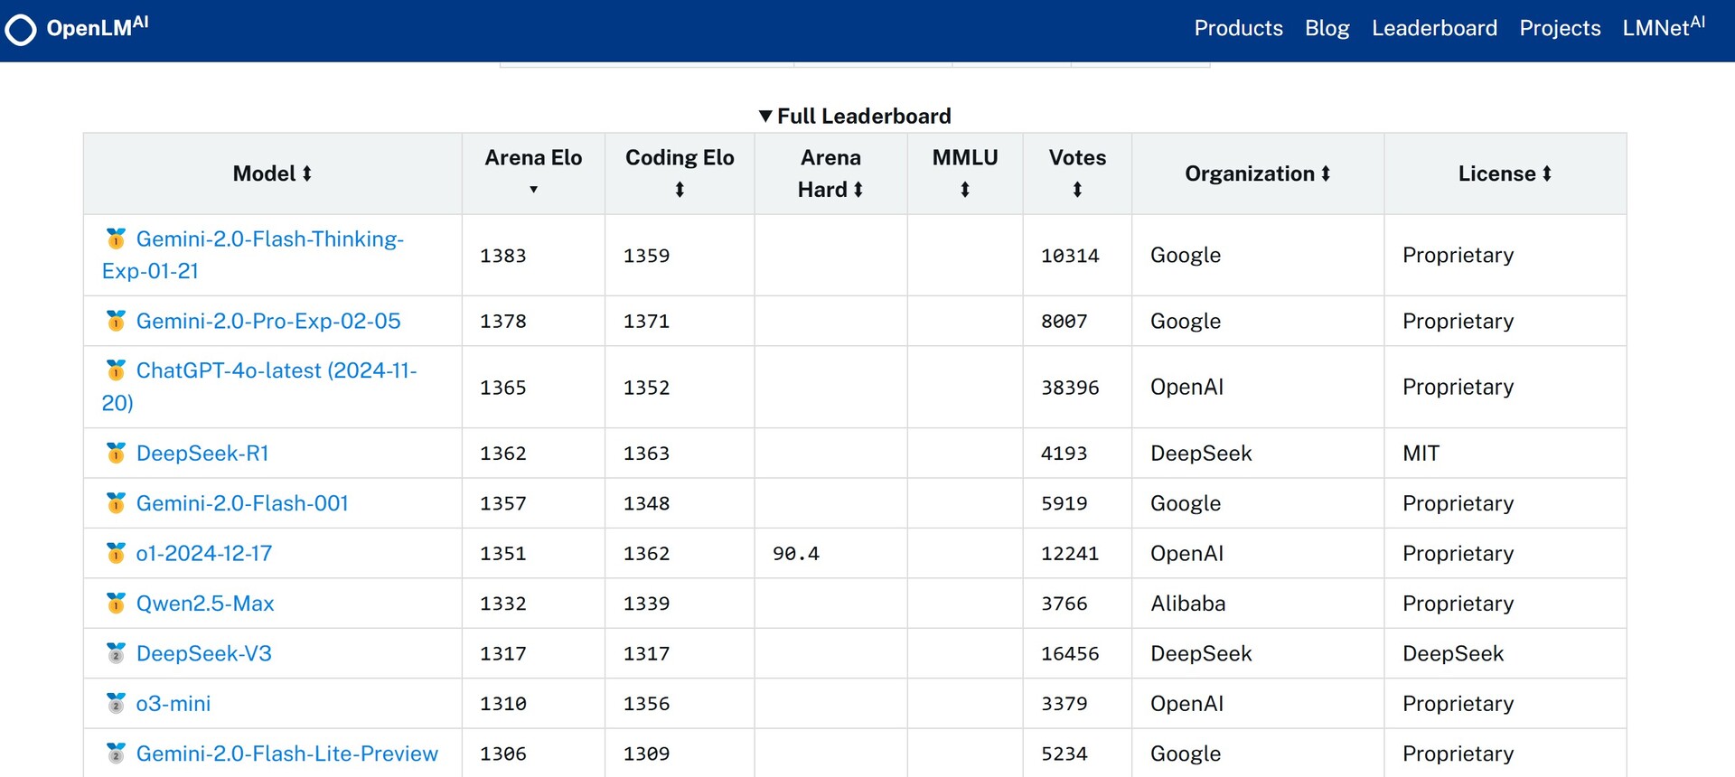Click the silver medal icon beside o3-mini
The image size is (1735, 777).
[x=116, y=704]
